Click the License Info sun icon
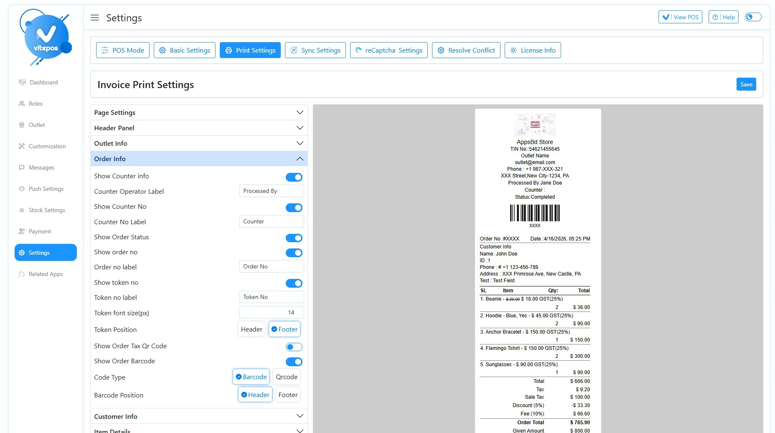This screenshot has width=775, height=433. click(513, 50)
